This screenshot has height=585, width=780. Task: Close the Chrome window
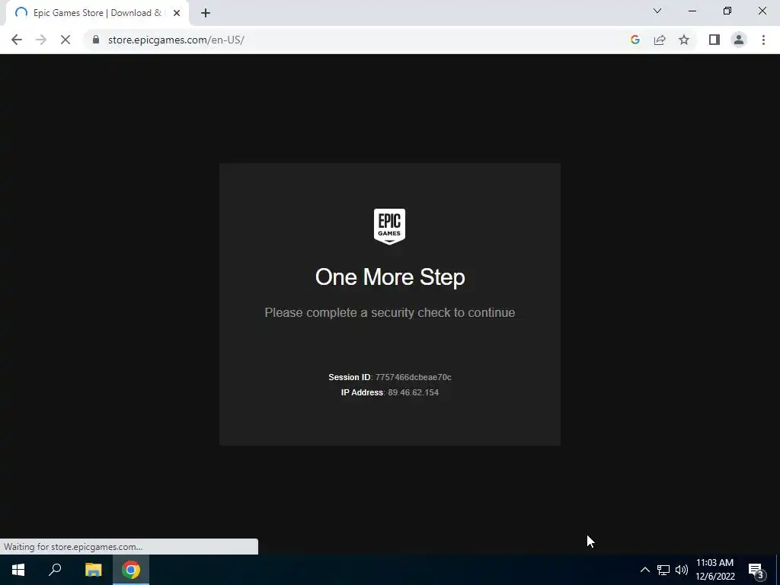[x=762, y=11]
